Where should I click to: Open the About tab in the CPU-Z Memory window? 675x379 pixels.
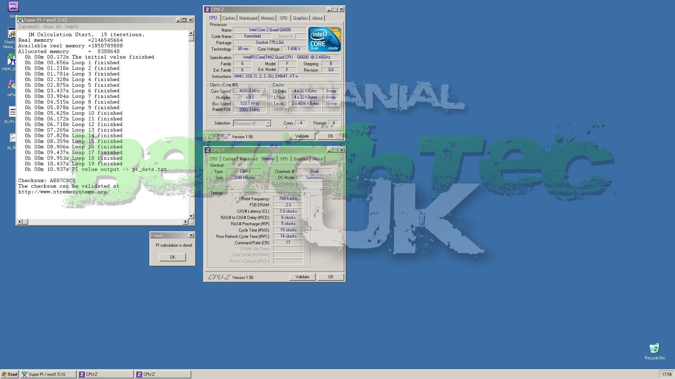tap(318, 159)
